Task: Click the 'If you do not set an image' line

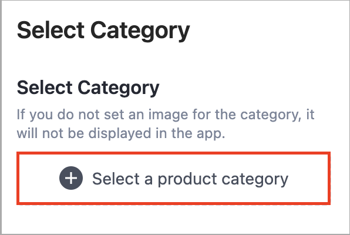Action: pos(166,115)
